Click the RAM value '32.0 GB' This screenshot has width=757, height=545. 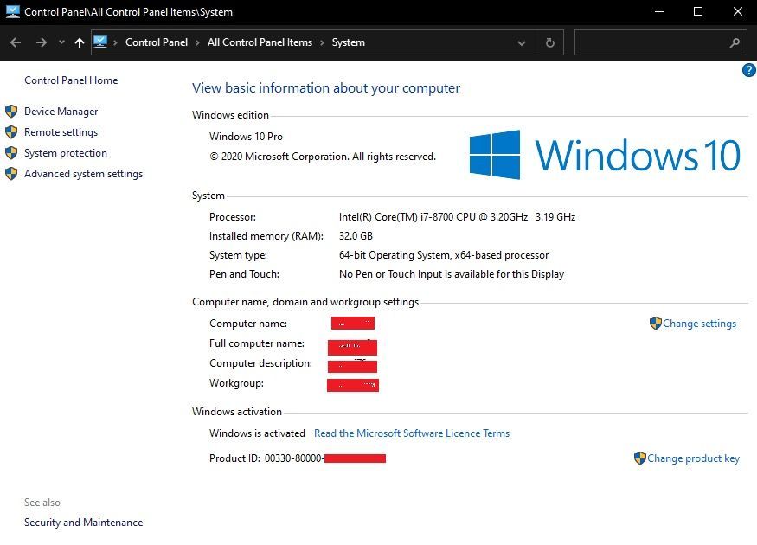pos(356,236)
